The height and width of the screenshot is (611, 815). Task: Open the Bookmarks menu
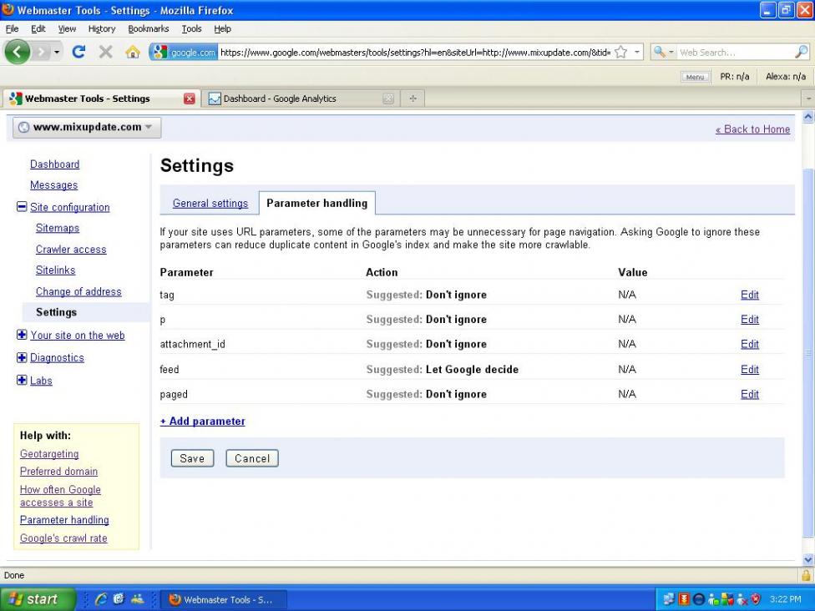(x=148, y=28)
